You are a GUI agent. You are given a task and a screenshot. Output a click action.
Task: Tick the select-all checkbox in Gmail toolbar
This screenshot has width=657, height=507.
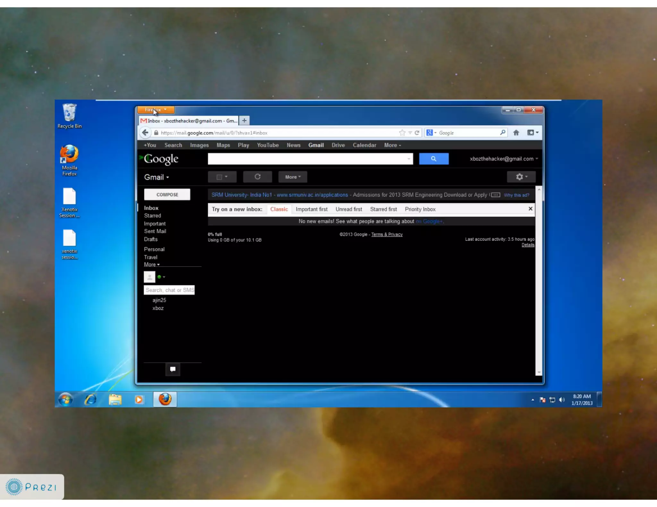219,177
